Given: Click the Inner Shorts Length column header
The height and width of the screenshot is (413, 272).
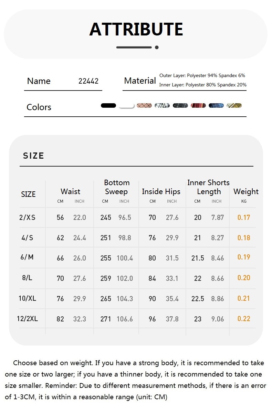Looking at the screenshot, I should tap(209, 187).
